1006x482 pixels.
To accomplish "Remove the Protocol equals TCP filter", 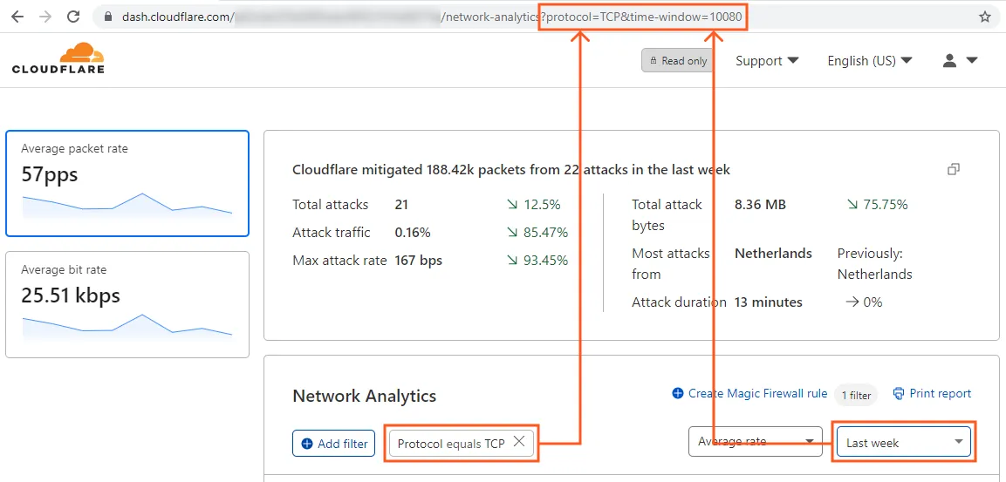I will (x=519, y=442).
